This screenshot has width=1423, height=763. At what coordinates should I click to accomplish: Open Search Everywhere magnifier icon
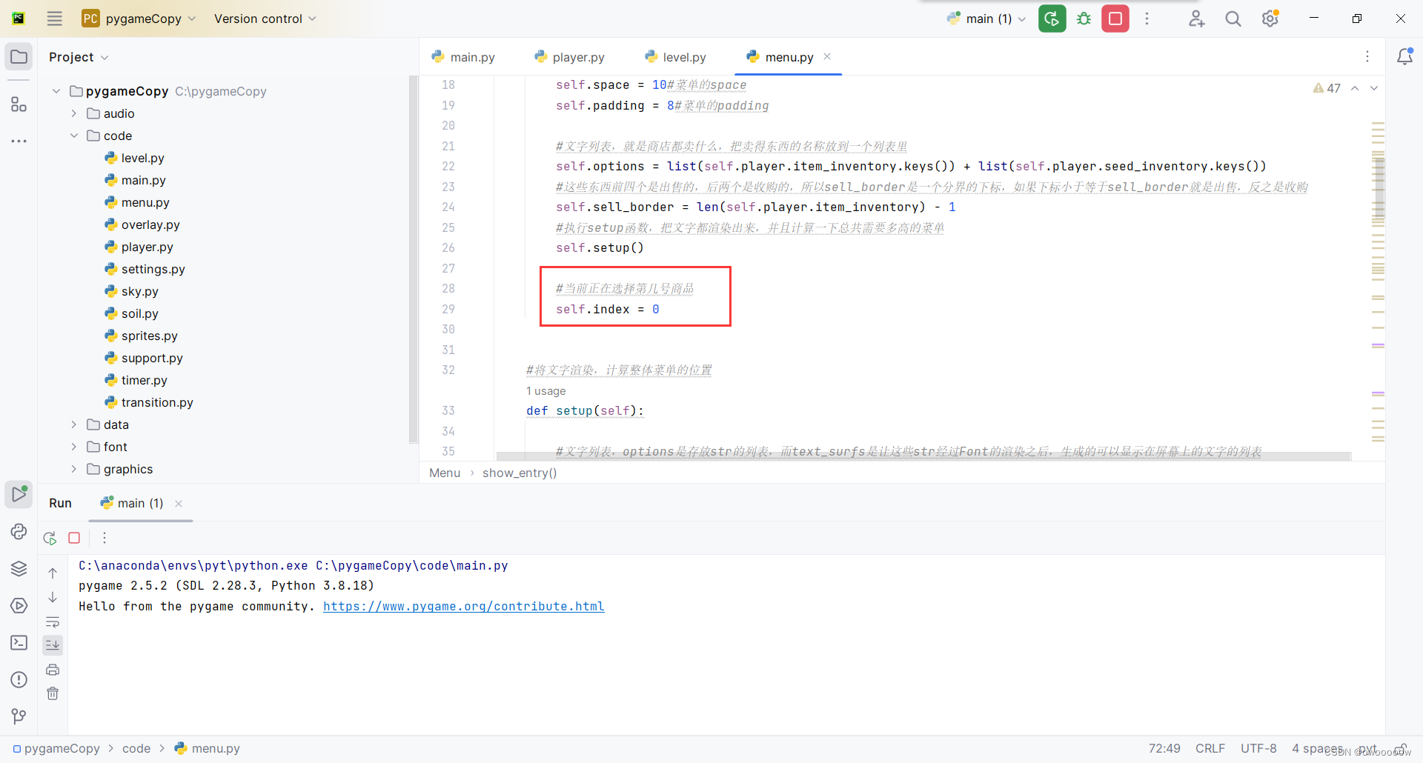point(1233,19)
